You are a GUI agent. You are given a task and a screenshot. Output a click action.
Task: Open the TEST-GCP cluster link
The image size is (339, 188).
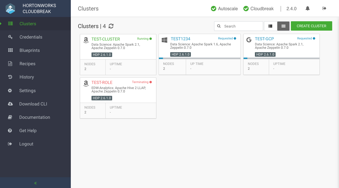pos(265,39)
